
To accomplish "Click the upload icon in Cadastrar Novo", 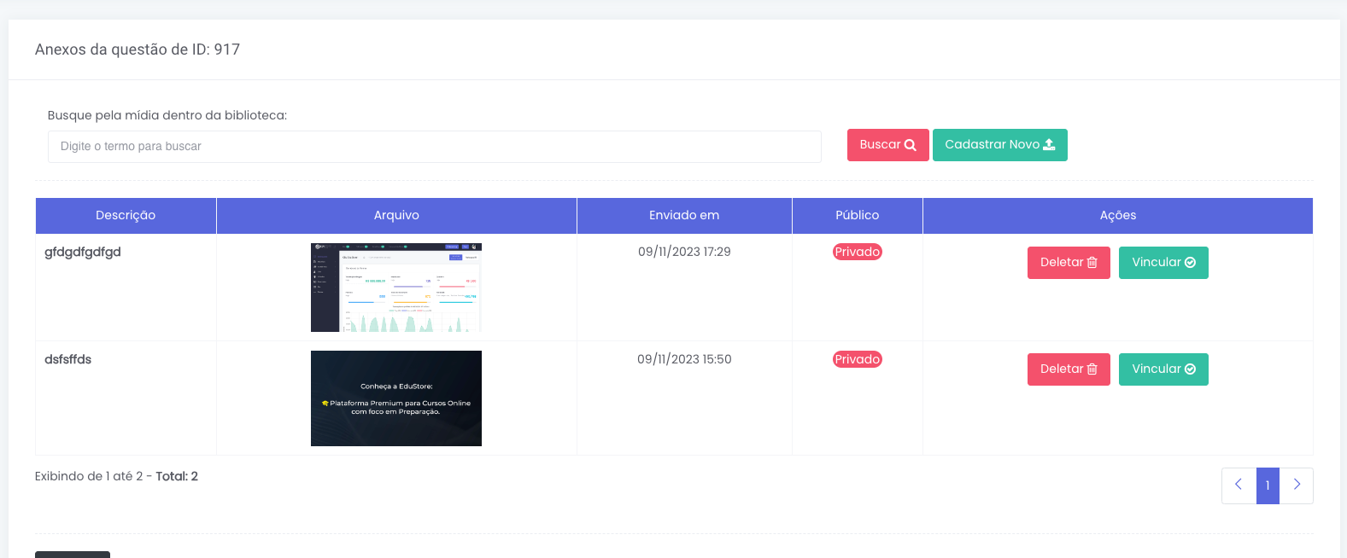I will pos(1049,145).
